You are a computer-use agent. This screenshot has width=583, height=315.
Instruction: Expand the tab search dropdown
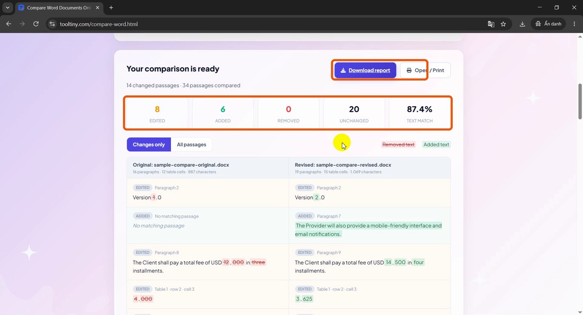pos(8,8)
